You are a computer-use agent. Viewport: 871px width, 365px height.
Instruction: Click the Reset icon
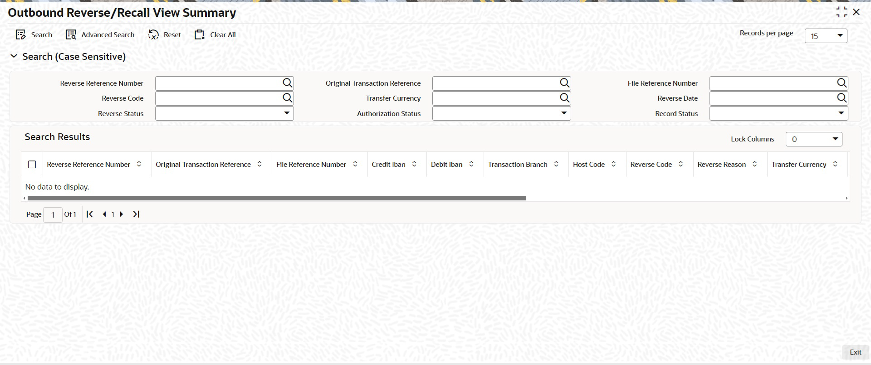click(153, 35)
